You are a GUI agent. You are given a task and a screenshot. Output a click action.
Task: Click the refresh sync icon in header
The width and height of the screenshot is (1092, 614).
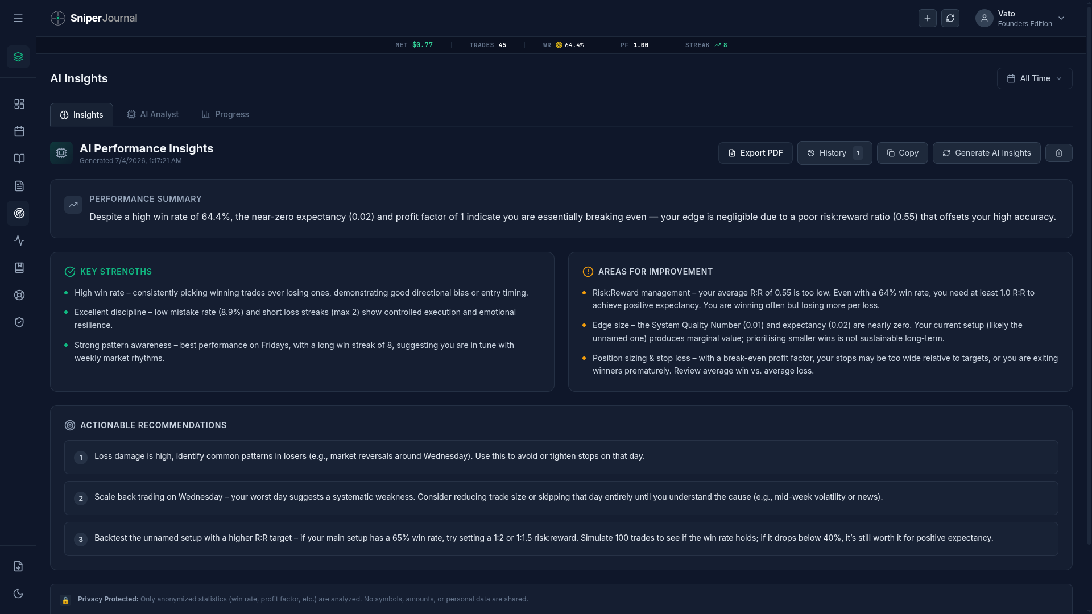950,18
